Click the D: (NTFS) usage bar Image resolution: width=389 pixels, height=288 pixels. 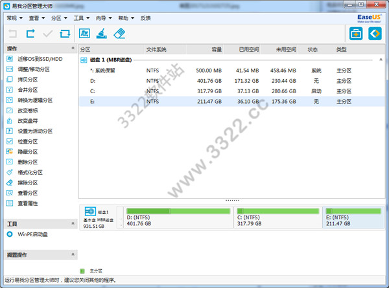[x=178, y=211]
